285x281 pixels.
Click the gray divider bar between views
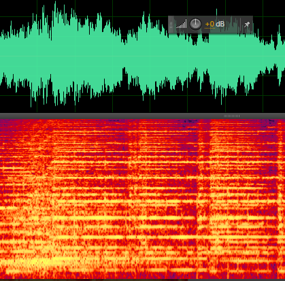(142, 116)
